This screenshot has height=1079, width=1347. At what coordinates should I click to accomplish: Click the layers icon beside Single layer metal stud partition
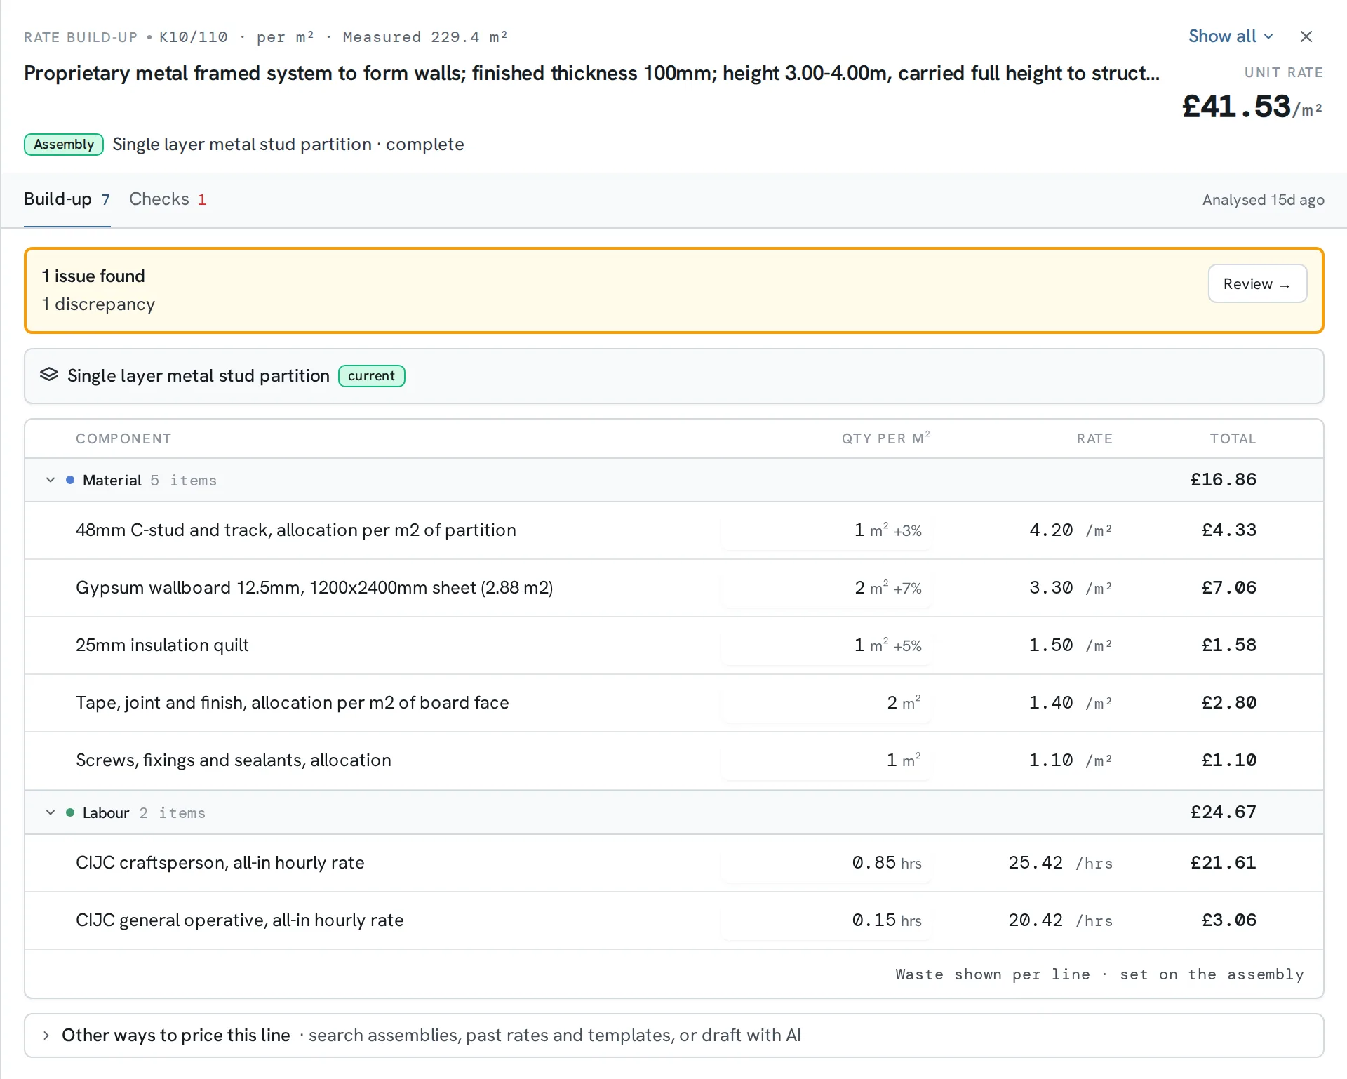coord(49,375)
